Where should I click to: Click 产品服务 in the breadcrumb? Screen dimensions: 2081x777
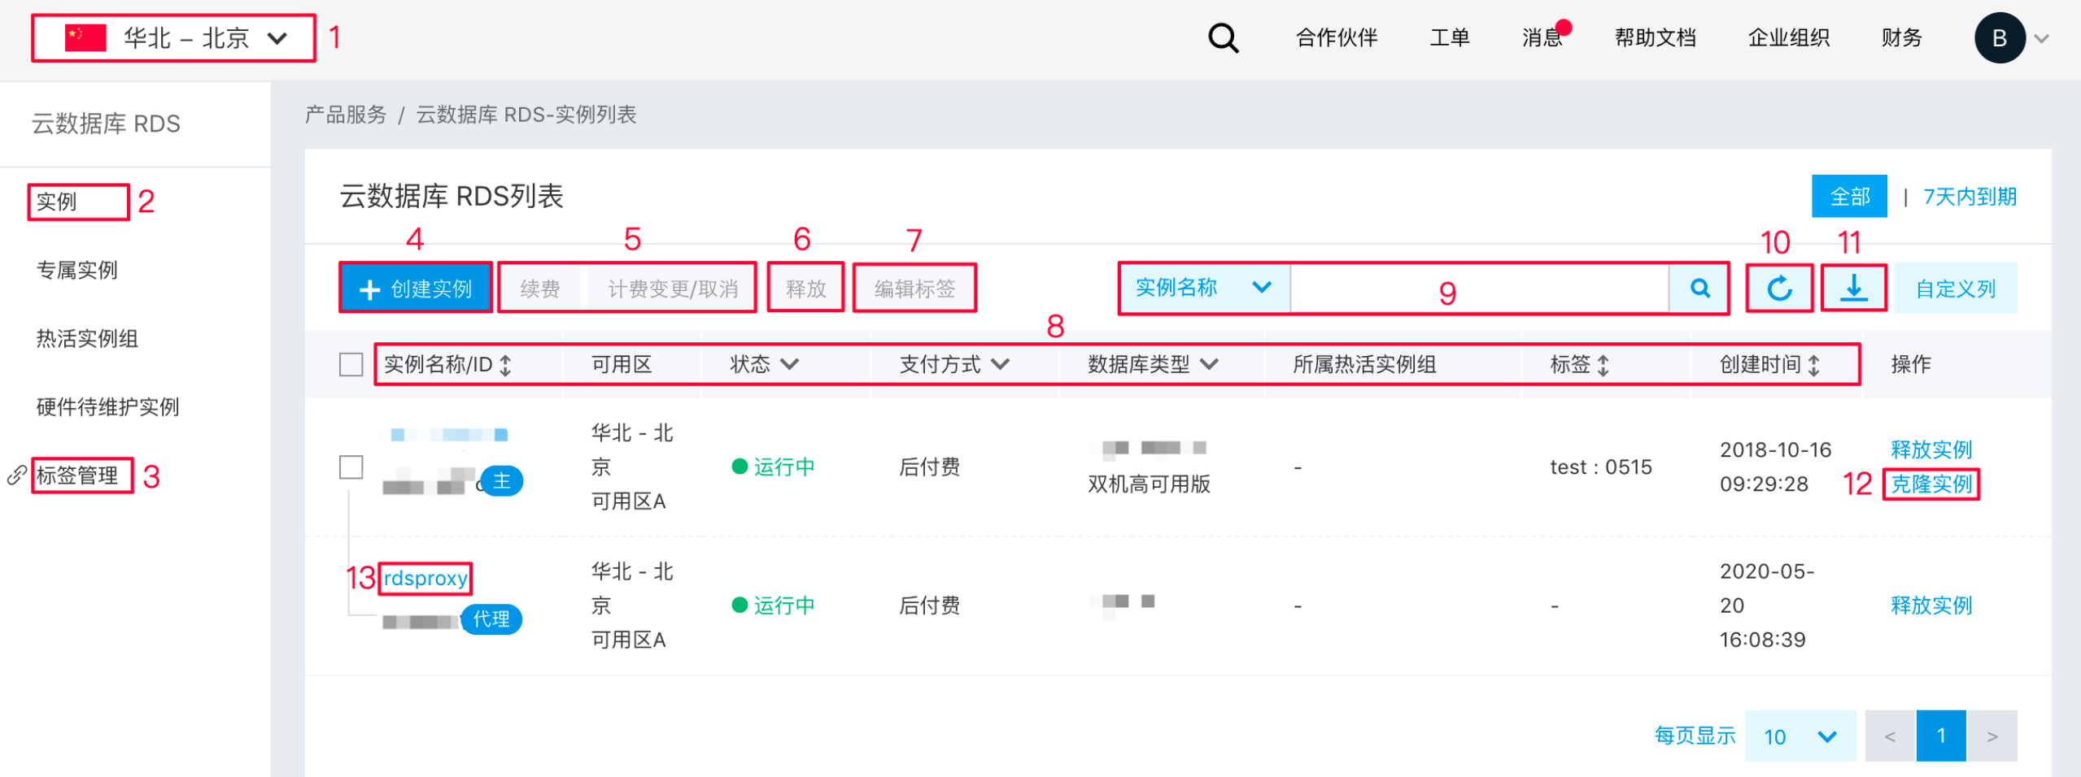(x=346, y=115)
